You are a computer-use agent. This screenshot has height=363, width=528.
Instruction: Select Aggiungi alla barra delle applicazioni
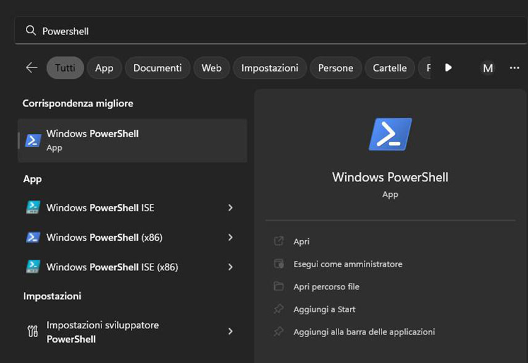(364, 332)
